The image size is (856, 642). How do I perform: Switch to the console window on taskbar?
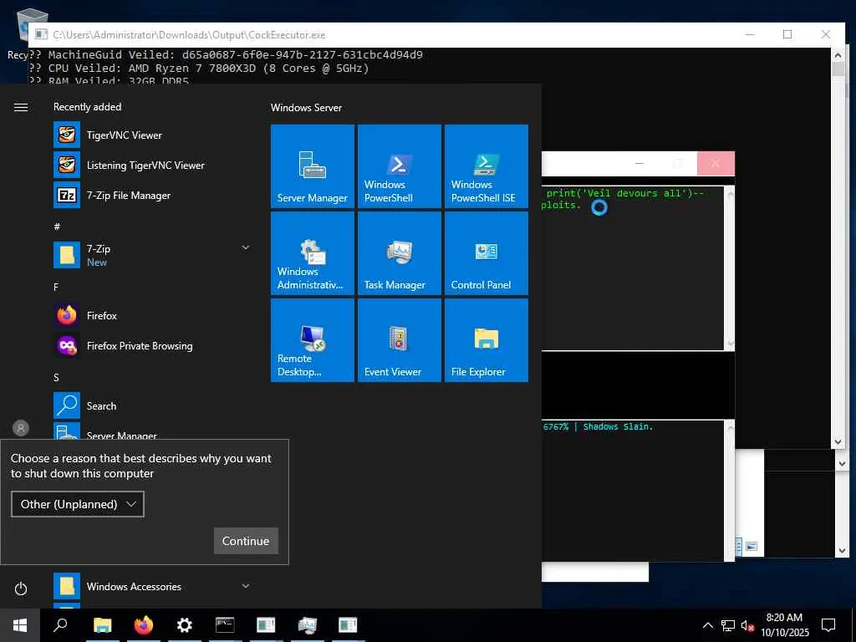[225, 625]
